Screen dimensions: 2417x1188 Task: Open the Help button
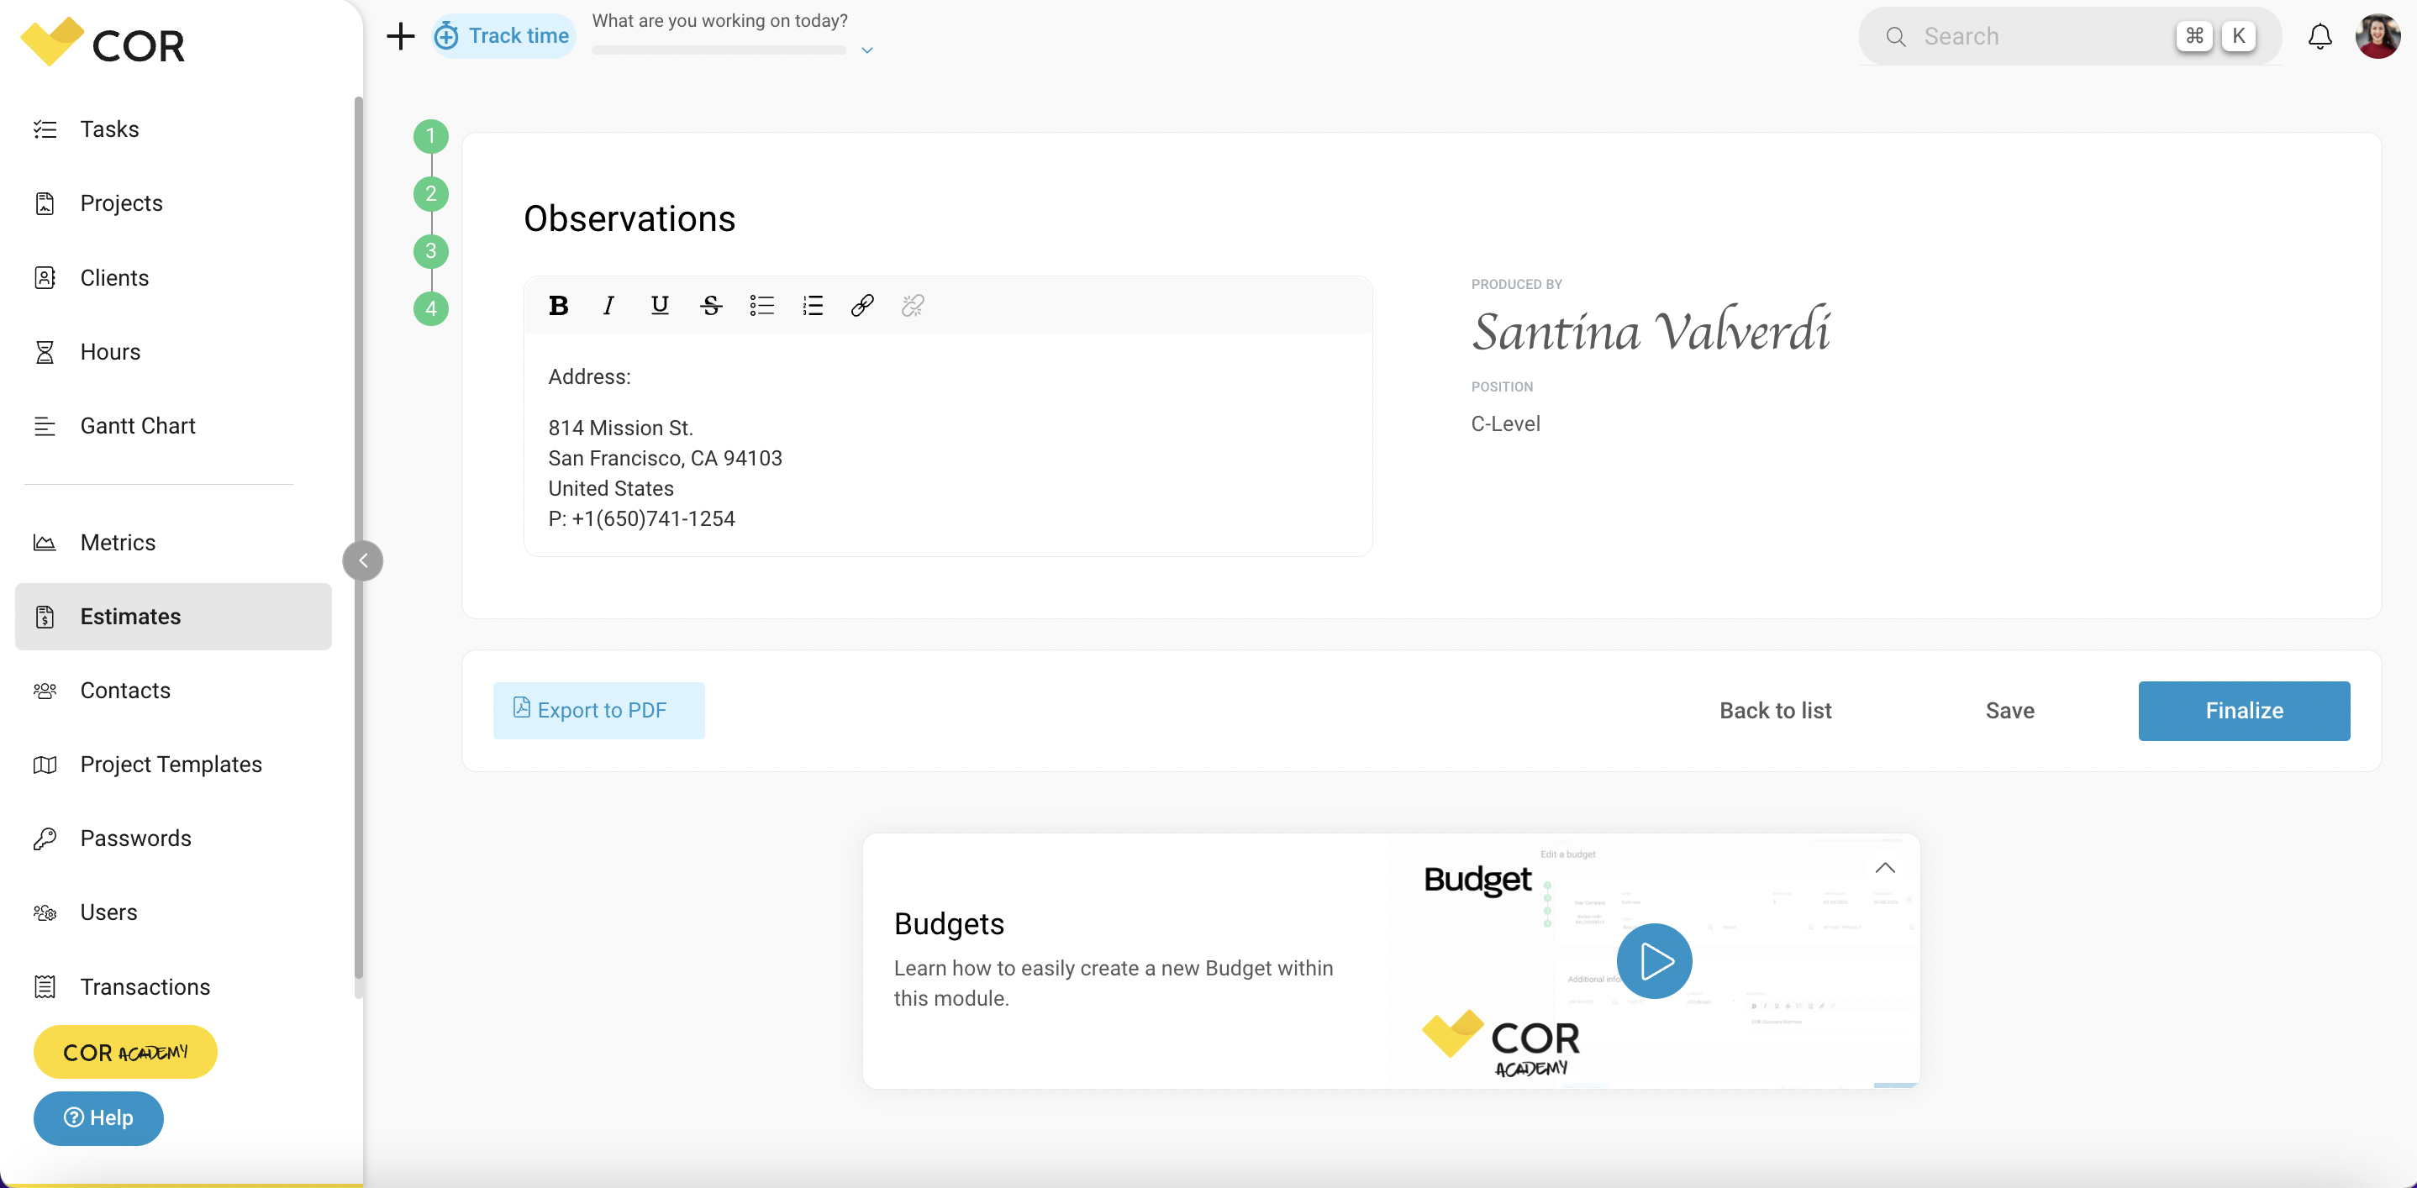pyautogui.click(x=98, y=1117)
